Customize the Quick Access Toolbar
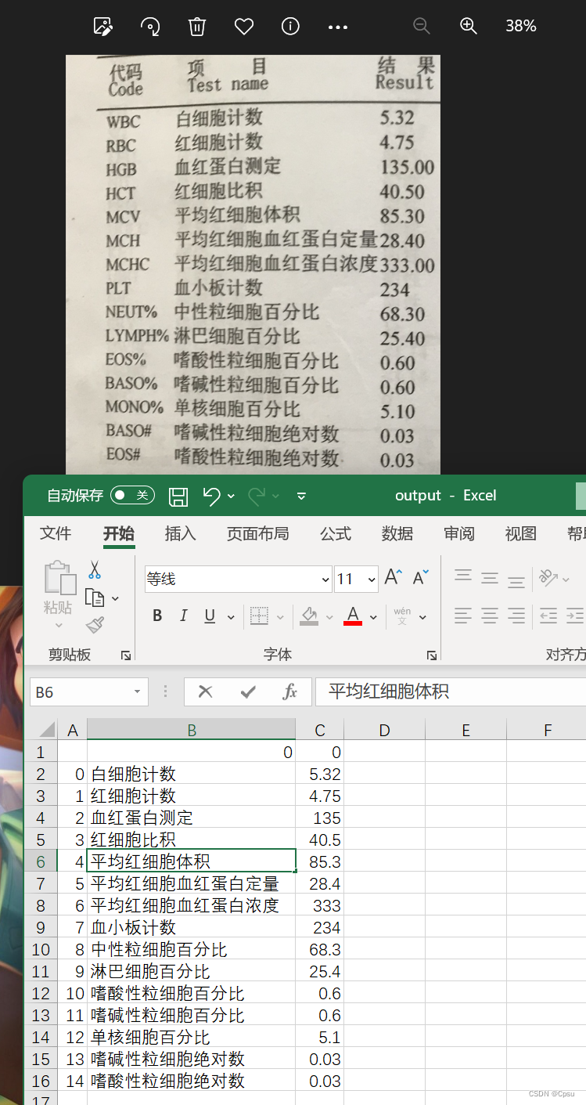This screenshot has height=1105, width=586. [302, 496]
